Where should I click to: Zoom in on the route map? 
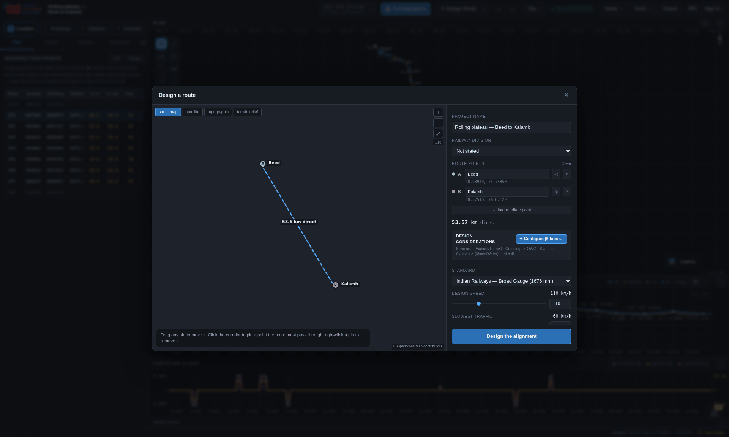[x=438, y=112]
